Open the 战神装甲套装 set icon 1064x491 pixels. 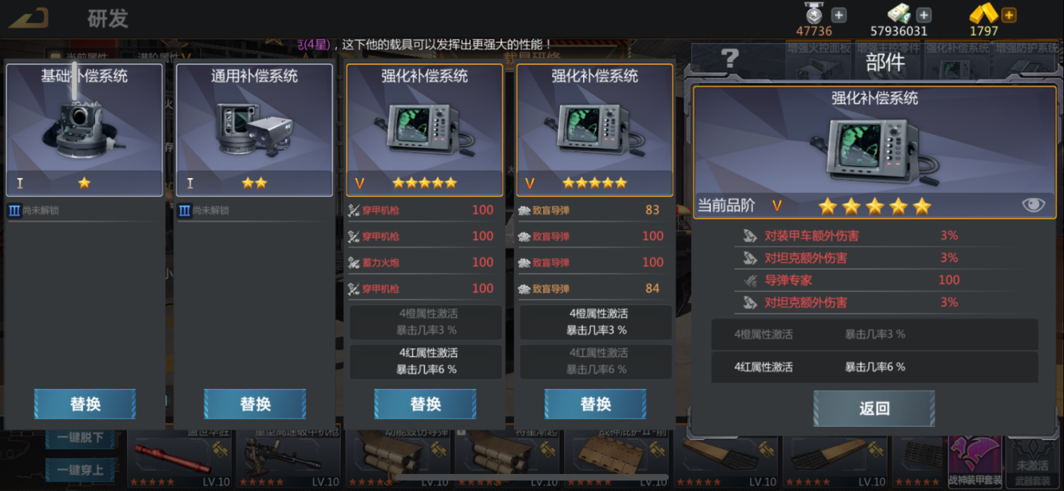[975, 462]
